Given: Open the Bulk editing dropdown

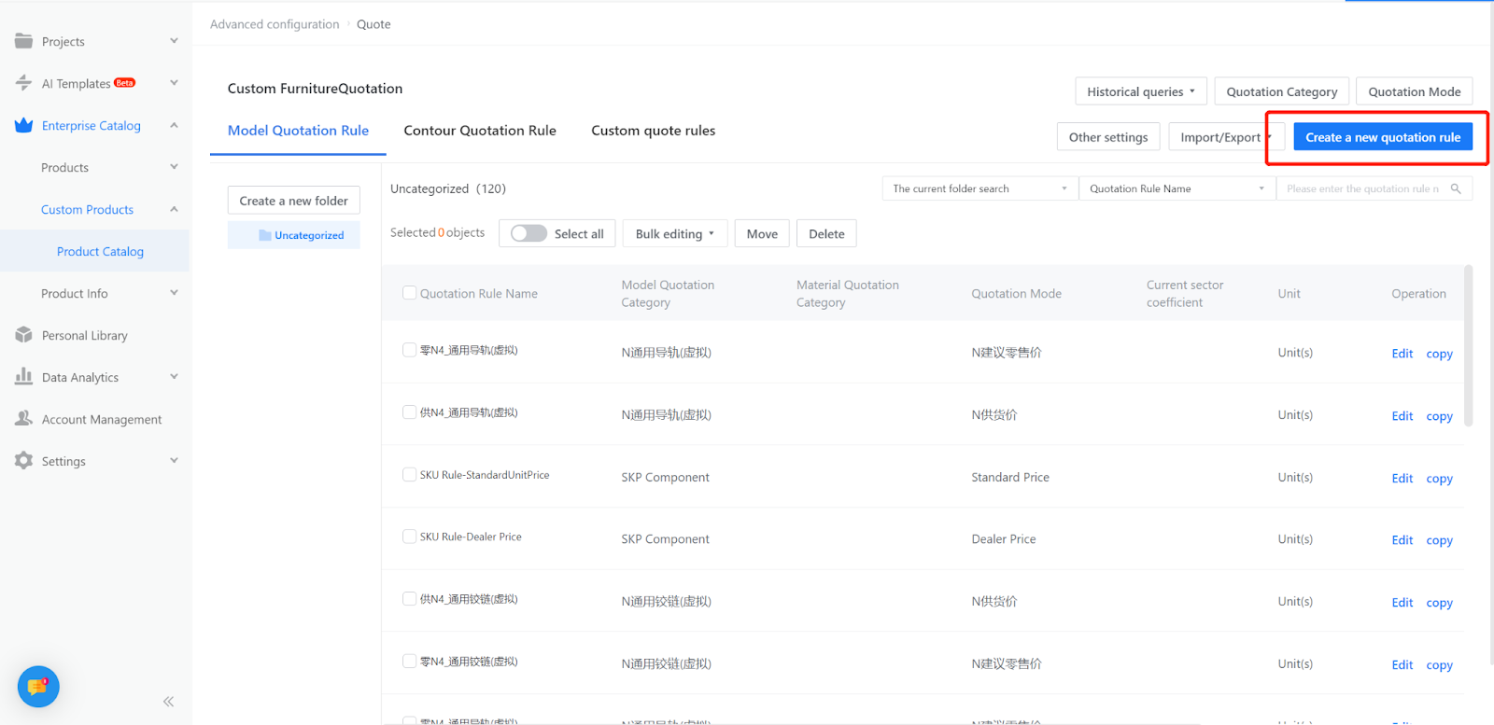Looking at the screenshot, I should [x=674, y=233].
